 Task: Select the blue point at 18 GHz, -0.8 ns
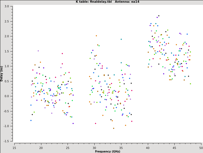pos(31,120)
